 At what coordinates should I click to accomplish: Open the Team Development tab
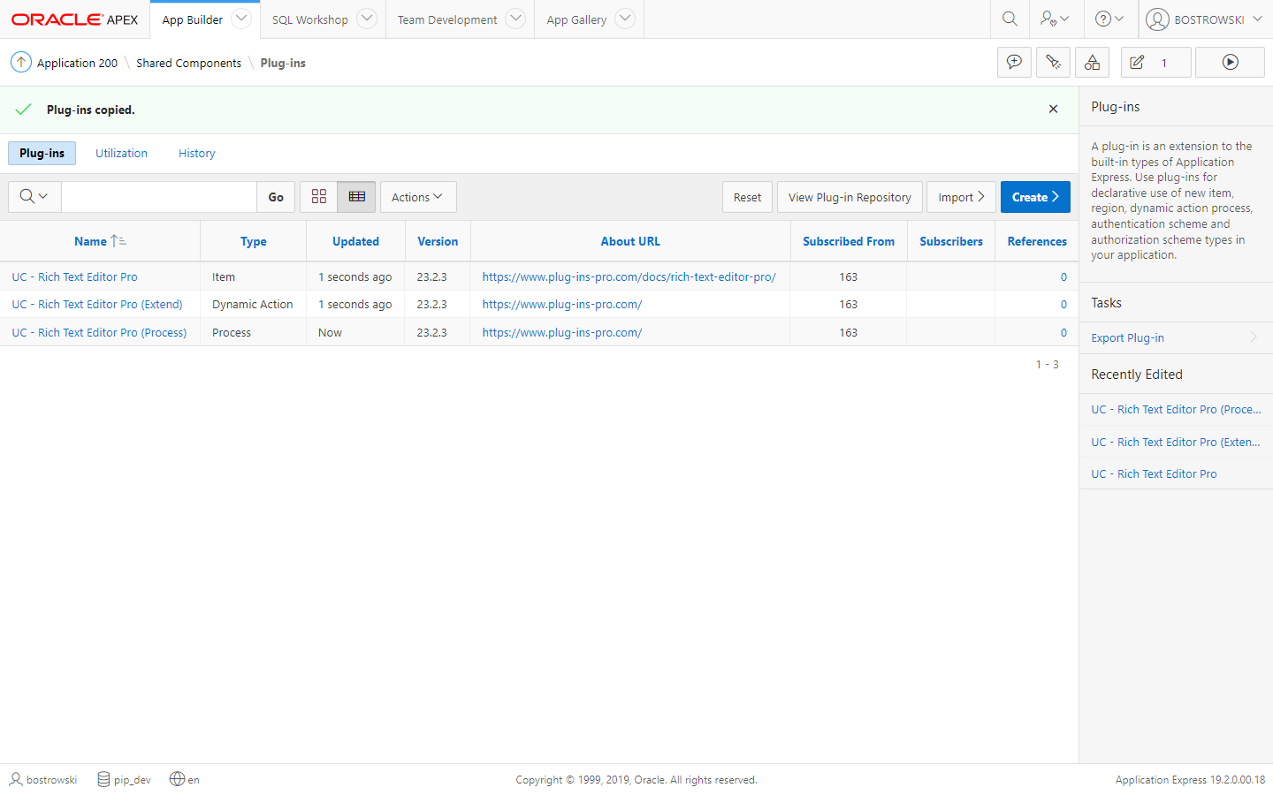447,19
